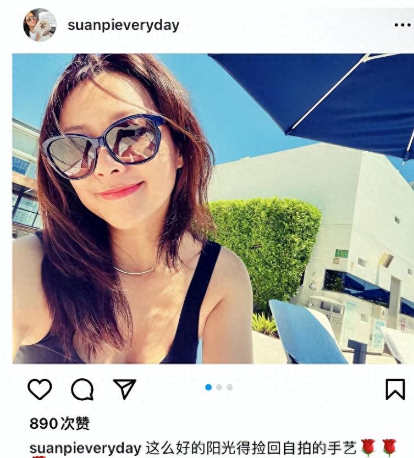
Task: Open the three-dot more options menu
Action: coord(402,25)
